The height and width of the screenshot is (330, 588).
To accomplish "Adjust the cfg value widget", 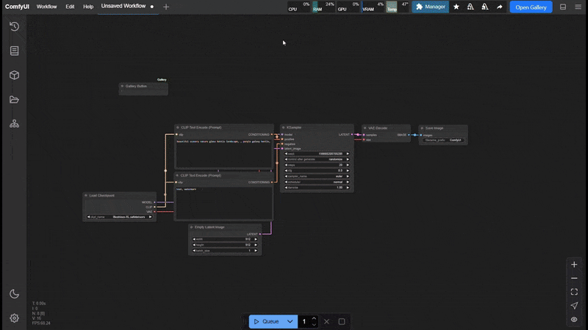I will 317,171.
